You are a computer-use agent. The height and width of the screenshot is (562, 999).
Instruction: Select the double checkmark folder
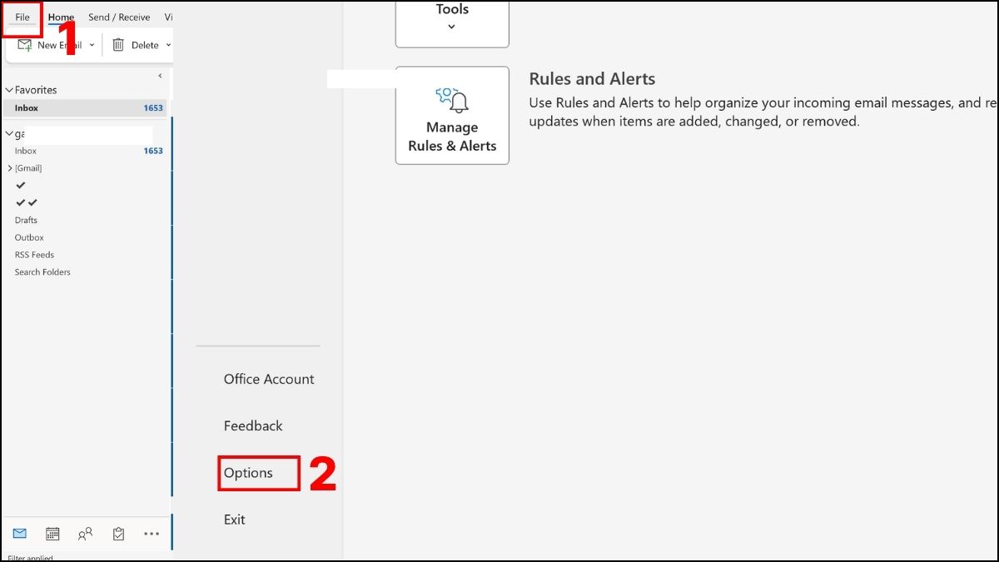tap(27, 202)
